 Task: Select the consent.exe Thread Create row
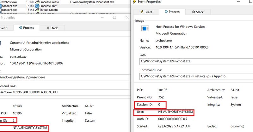click(65, 10)
